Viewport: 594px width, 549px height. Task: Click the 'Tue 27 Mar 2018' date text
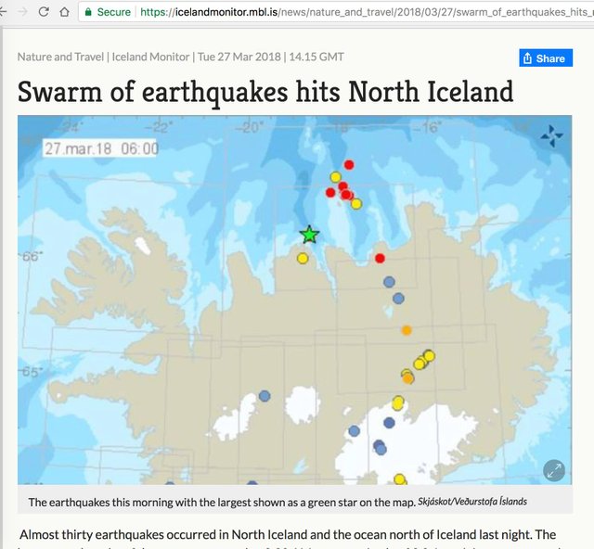pyautogui.click(x=239, y=57)
